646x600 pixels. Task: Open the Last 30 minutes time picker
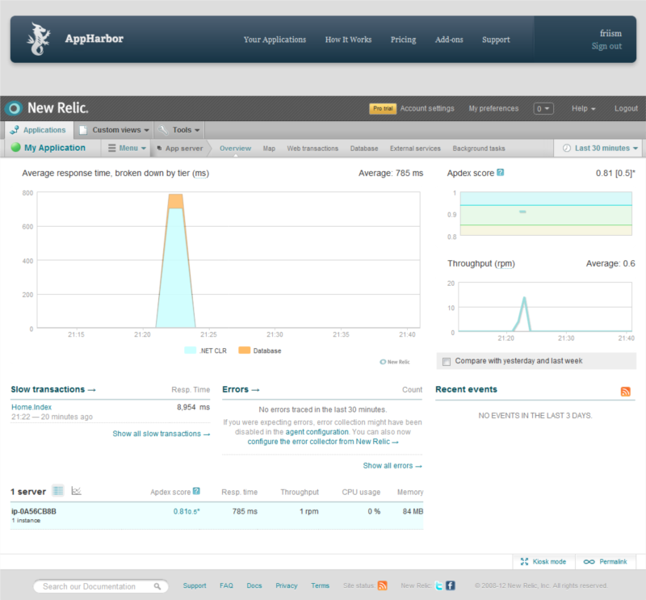[600, 148]
